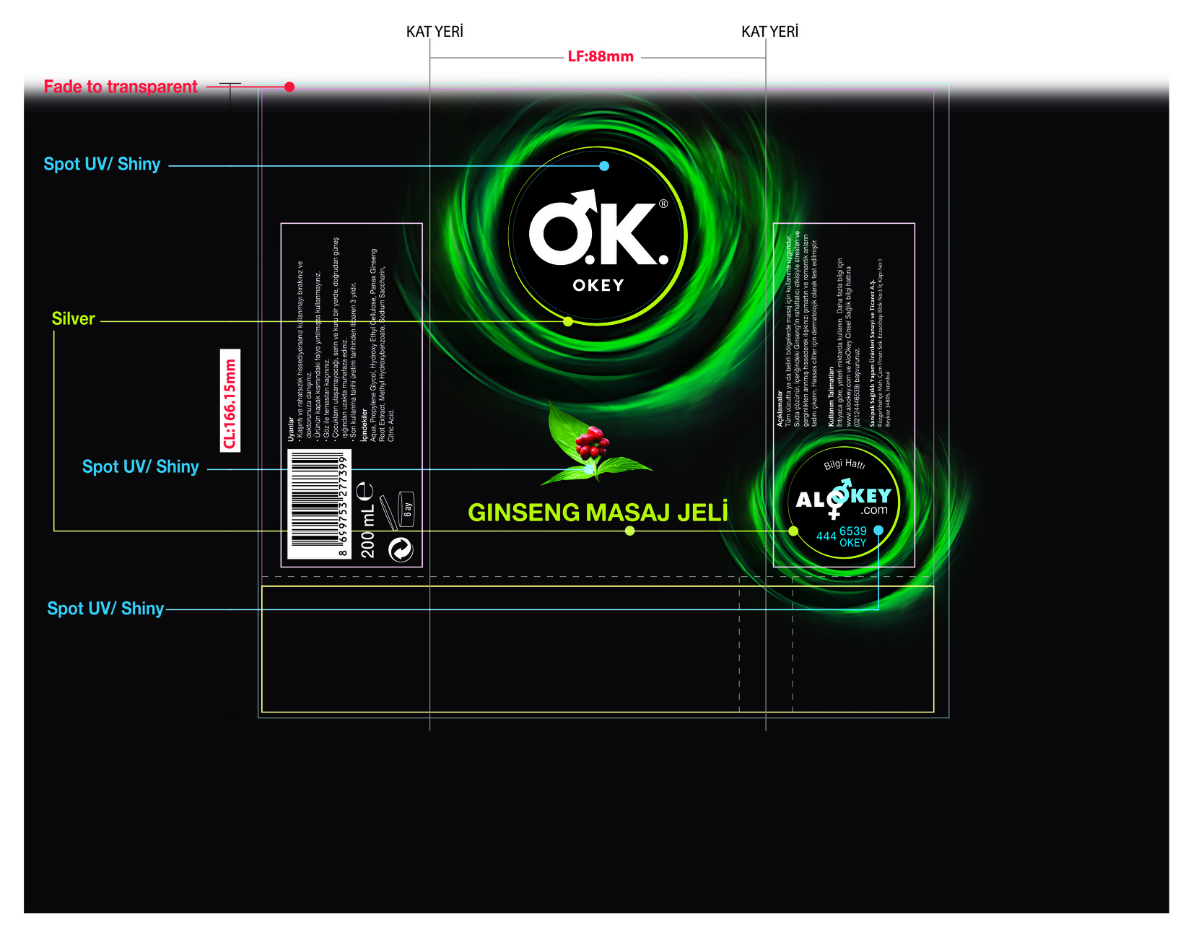Click the green dot on the silver ring below OKEY
Image resolution: width=1191 pixels, height=932 pixels.
click(x=568, y=321)
